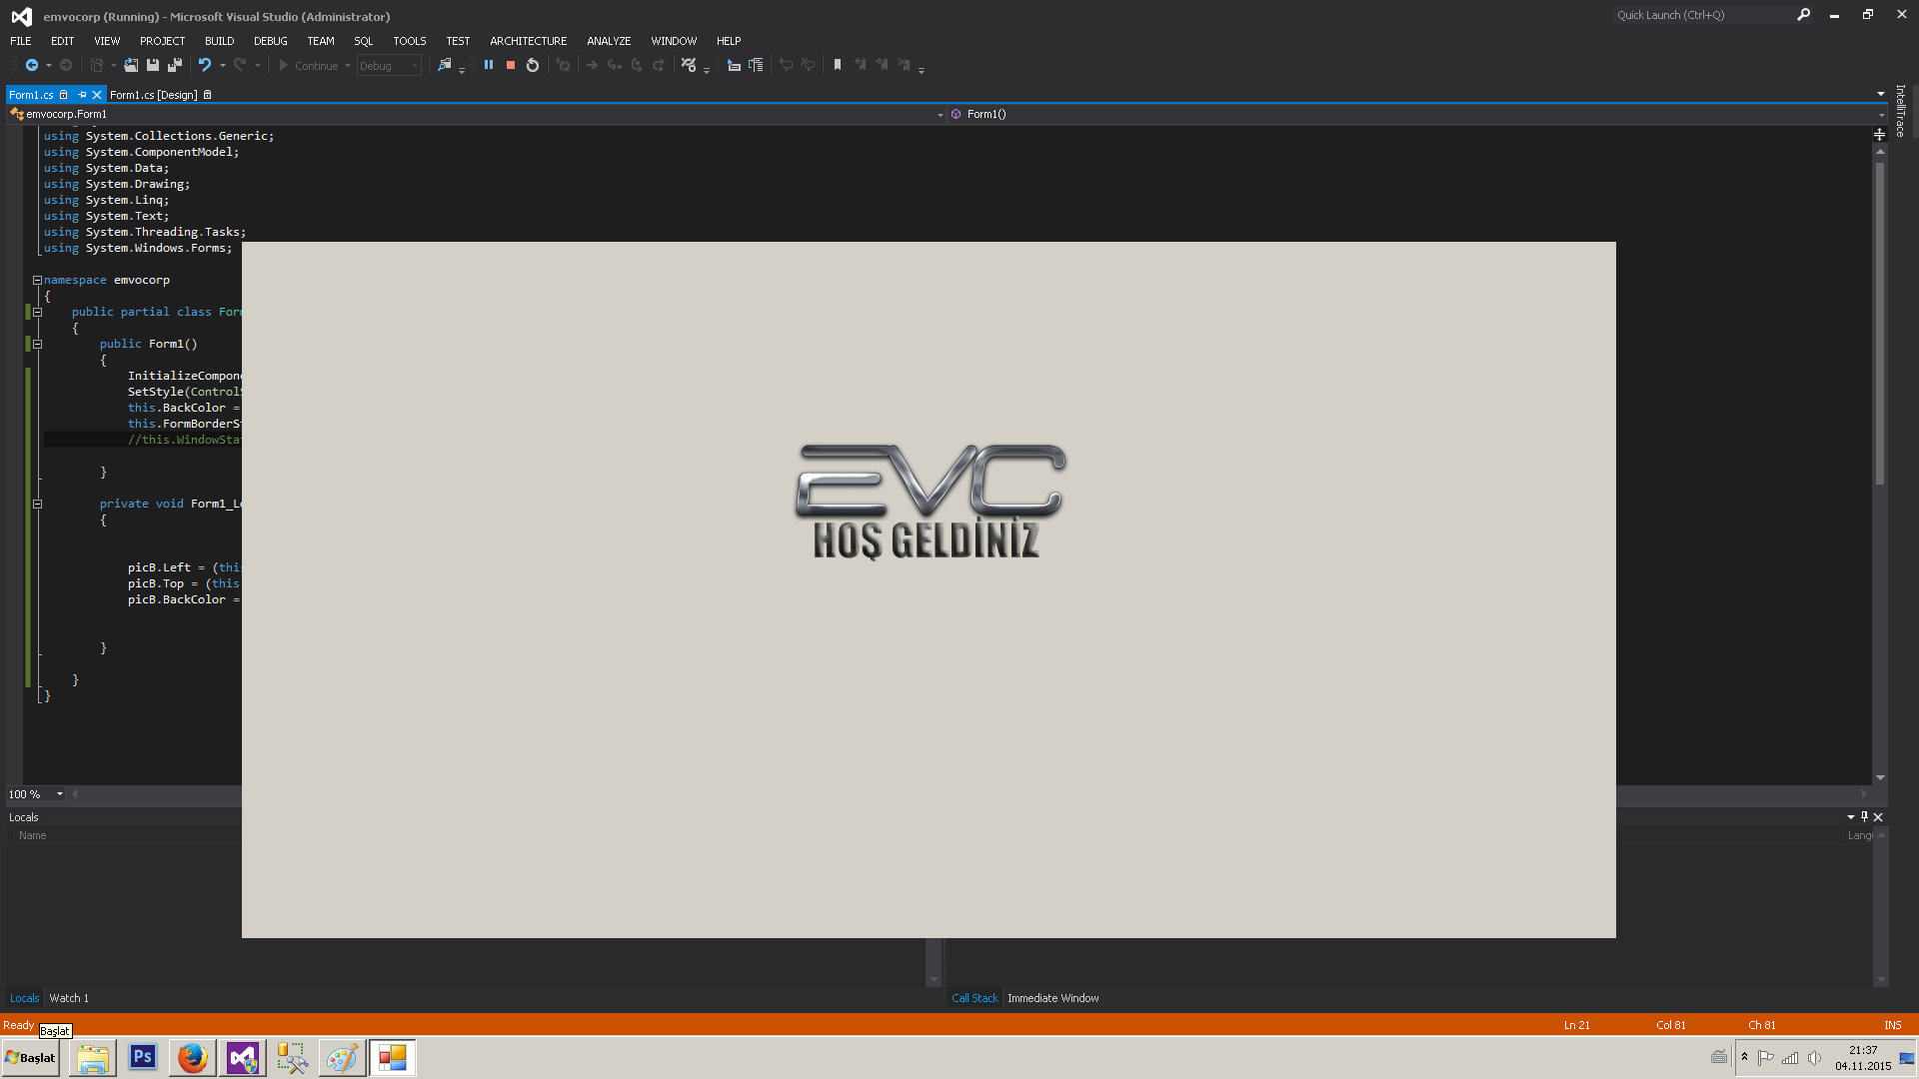The height and width of the screenshot is (1079, 1919).
Task: Stop debugging with red square icon
Action: tap(511, 65)
